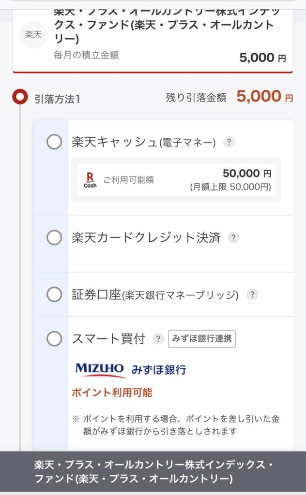
Task: Click help icon next to 楽天カードクレジット決済
Action: pyautogui.click(x=233, y=238)
